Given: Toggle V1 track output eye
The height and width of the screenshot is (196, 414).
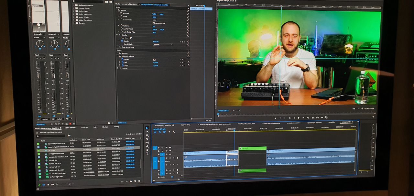Looking at the screenshot, I should (x=170, y=154).
